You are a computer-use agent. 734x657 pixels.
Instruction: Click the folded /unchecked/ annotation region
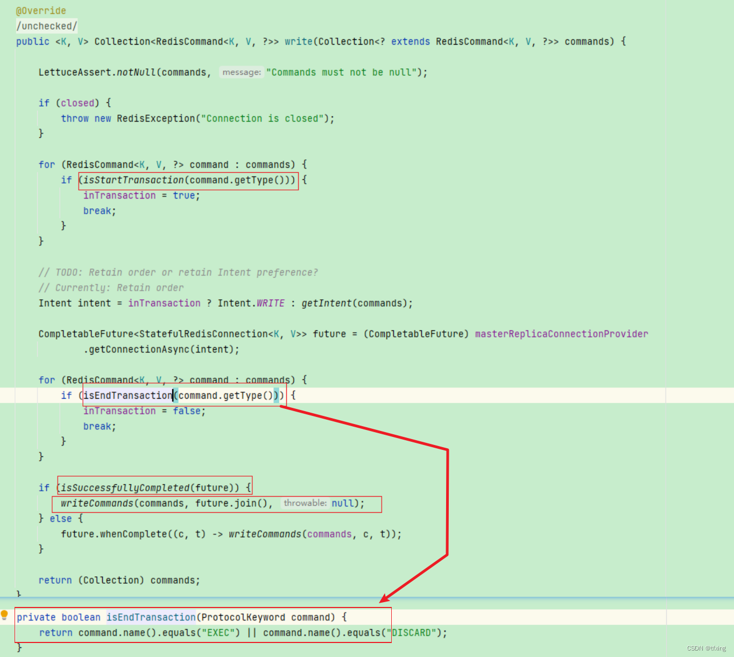click(47, 26)
